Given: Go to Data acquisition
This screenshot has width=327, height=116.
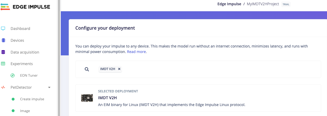Looking at the screenshot, I should click(25, 52).
